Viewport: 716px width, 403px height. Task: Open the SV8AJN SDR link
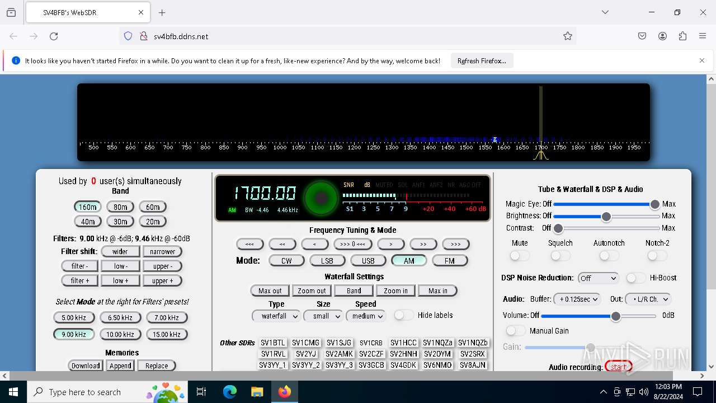tap(473, 365)
